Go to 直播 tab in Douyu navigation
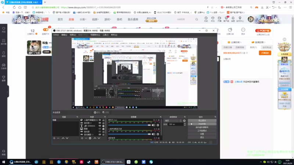 pyautogui.click(x=71, y=19)
